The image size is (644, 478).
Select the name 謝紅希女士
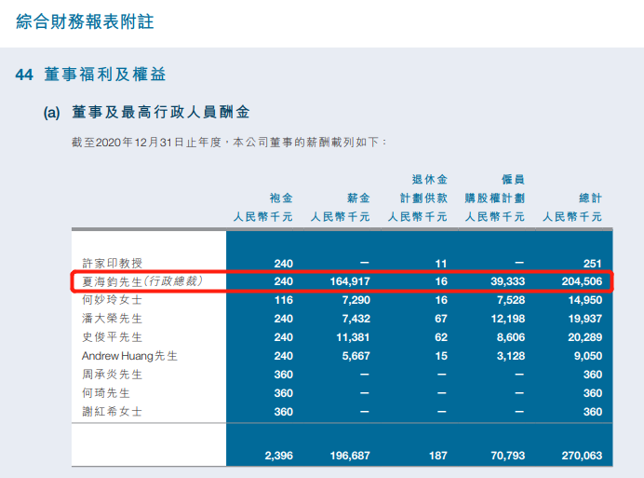point(110,412)
